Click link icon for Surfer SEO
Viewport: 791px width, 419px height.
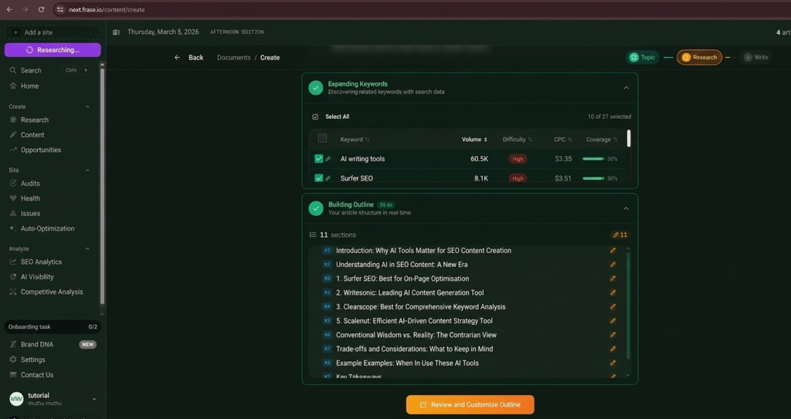[x=328, y=178]
